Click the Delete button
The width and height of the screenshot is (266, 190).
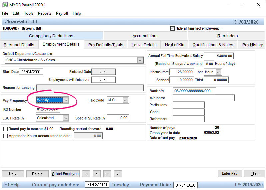[37, 174]
